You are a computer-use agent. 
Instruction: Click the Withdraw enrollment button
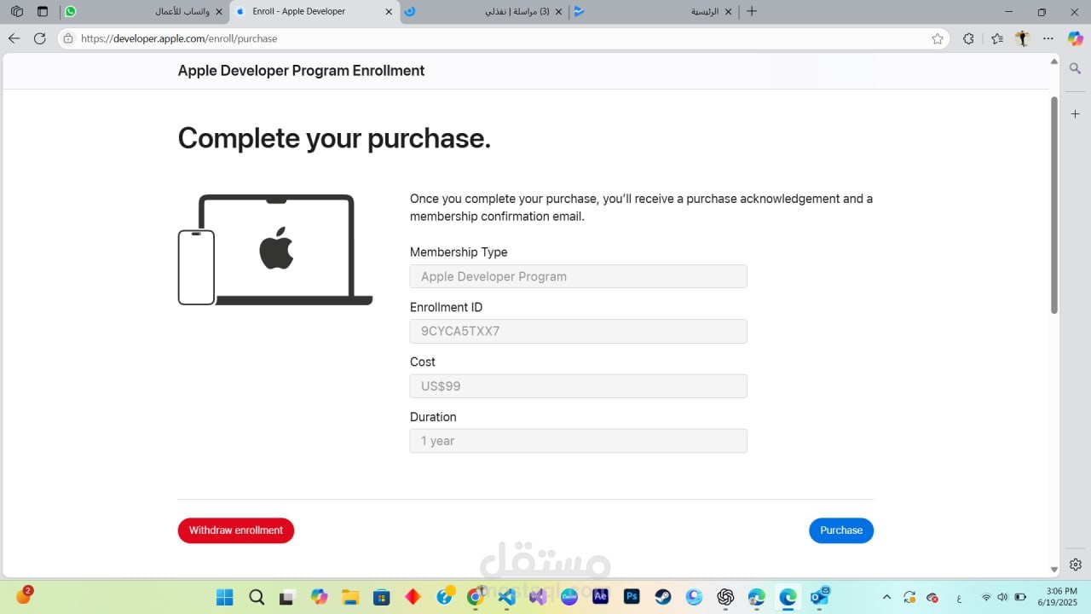236,530
